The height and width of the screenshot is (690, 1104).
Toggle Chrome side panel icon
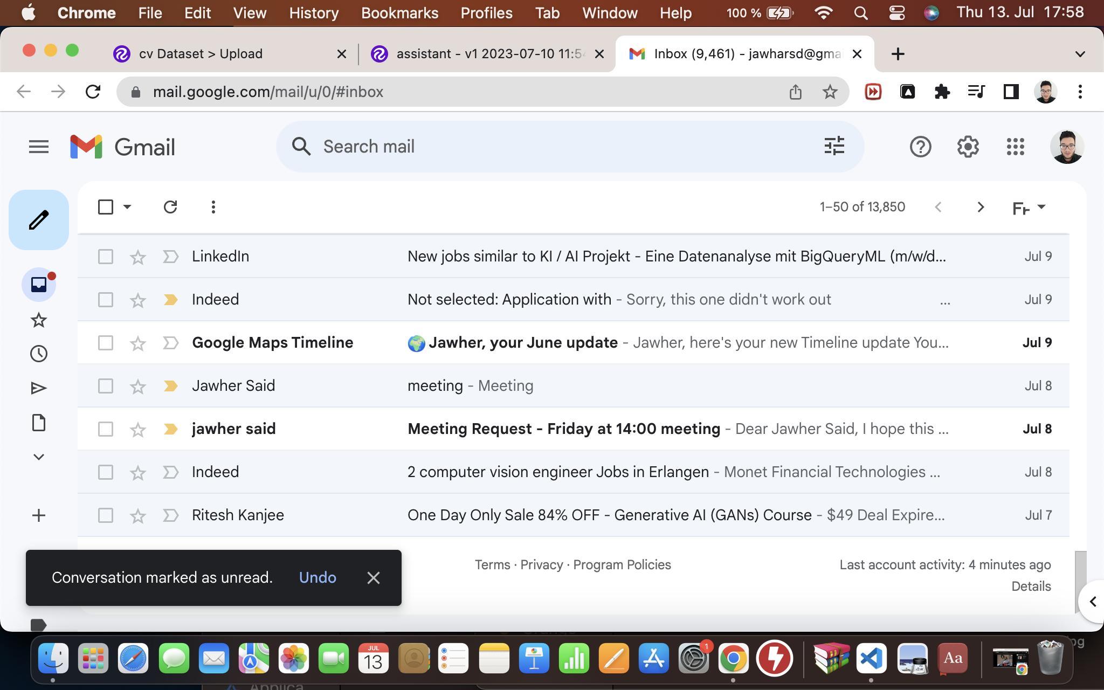click(x=1011, y=92)
